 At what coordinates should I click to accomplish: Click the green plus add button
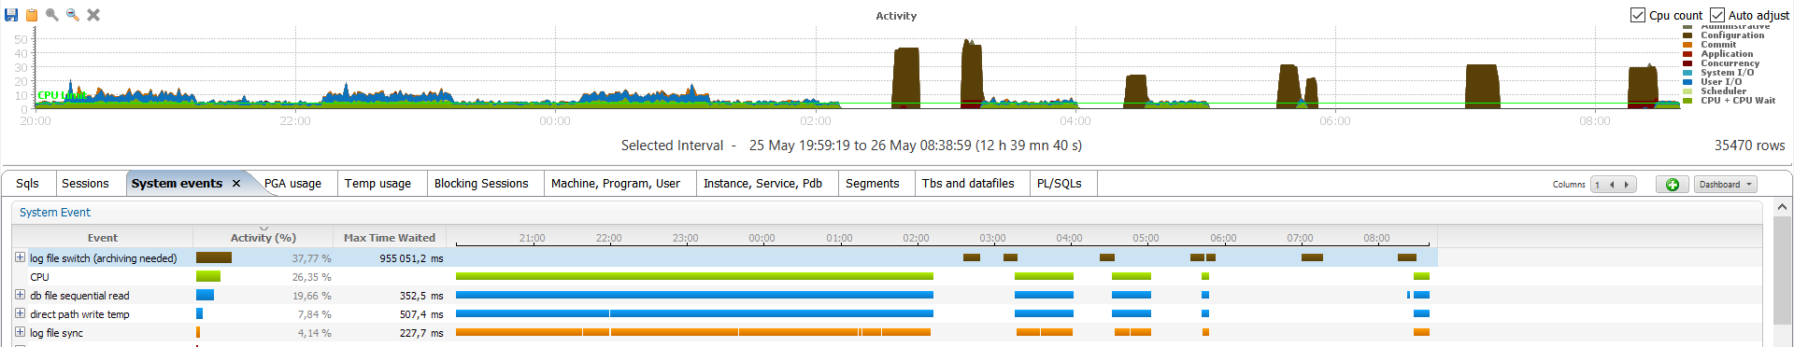1673,185
